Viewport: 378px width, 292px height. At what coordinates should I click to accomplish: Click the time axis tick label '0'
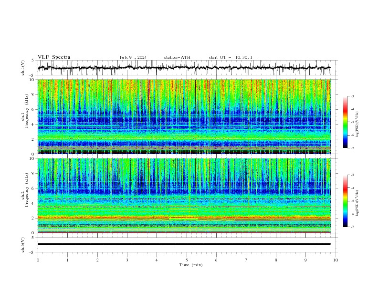coord(38,260)
